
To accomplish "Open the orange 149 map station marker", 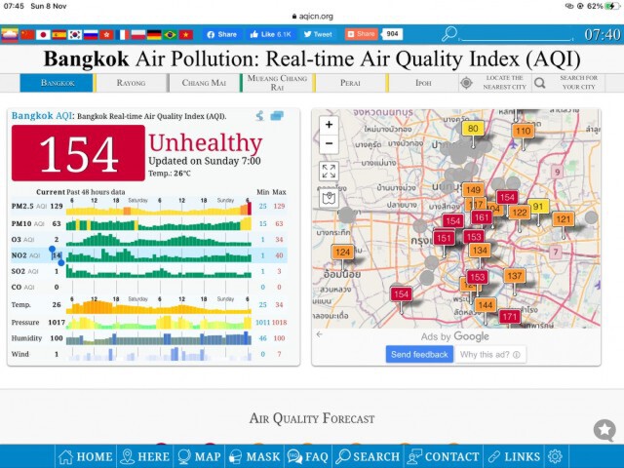I will tap(473, 190).
